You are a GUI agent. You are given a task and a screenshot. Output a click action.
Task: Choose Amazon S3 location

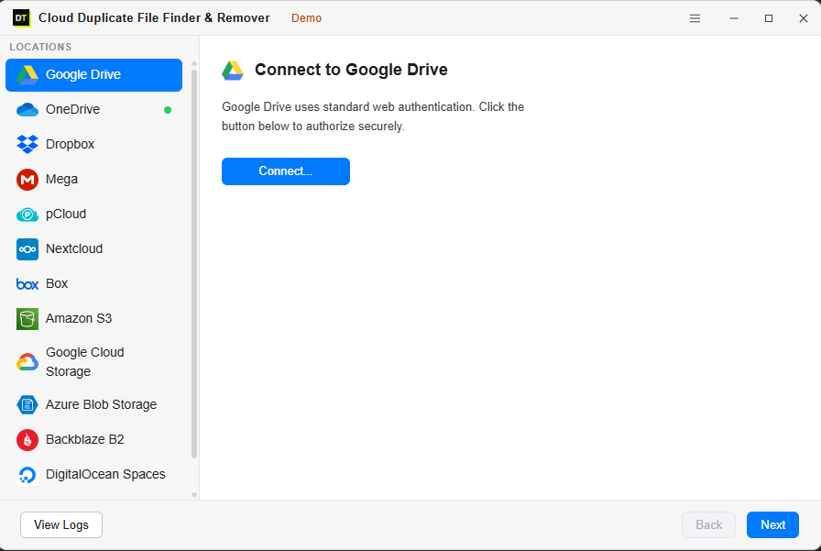pos(93,318)
